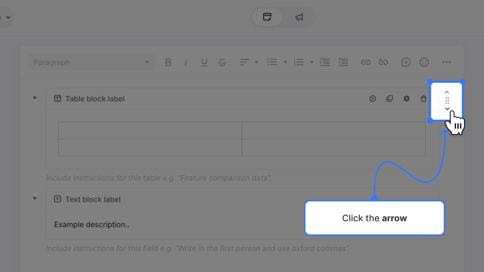Click the decrease indent icon
The height and width of the screenshot is (272, 484).
click(x=343, y=62)
